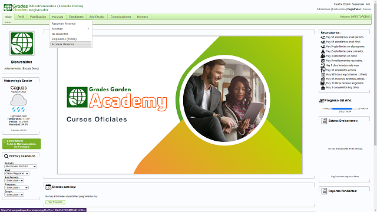Select Accesos Usuarios menu entry

click(x=71, y=44)
